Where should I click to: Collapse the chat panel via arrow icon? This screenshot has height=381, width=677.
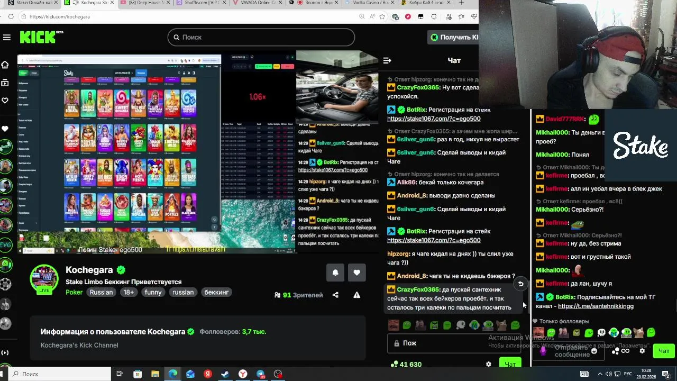point(387,60)
